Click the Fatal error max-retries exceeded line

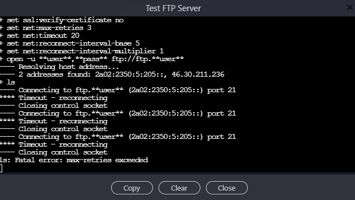click(x=74, y=160)
